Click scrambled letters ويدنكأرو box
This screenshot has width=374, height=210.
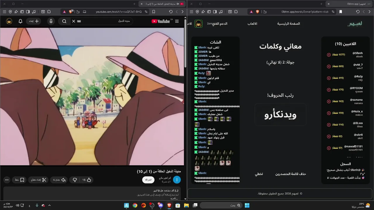tap(280, 115)
